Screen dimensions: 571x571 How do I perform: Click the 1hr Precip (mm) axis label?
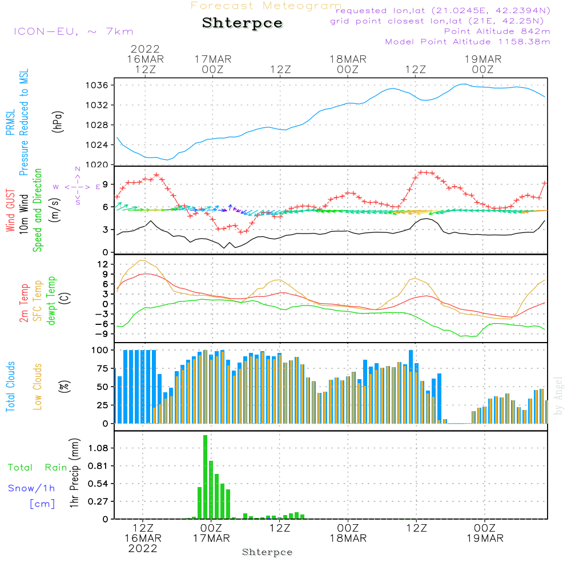(x=74, y=473)
